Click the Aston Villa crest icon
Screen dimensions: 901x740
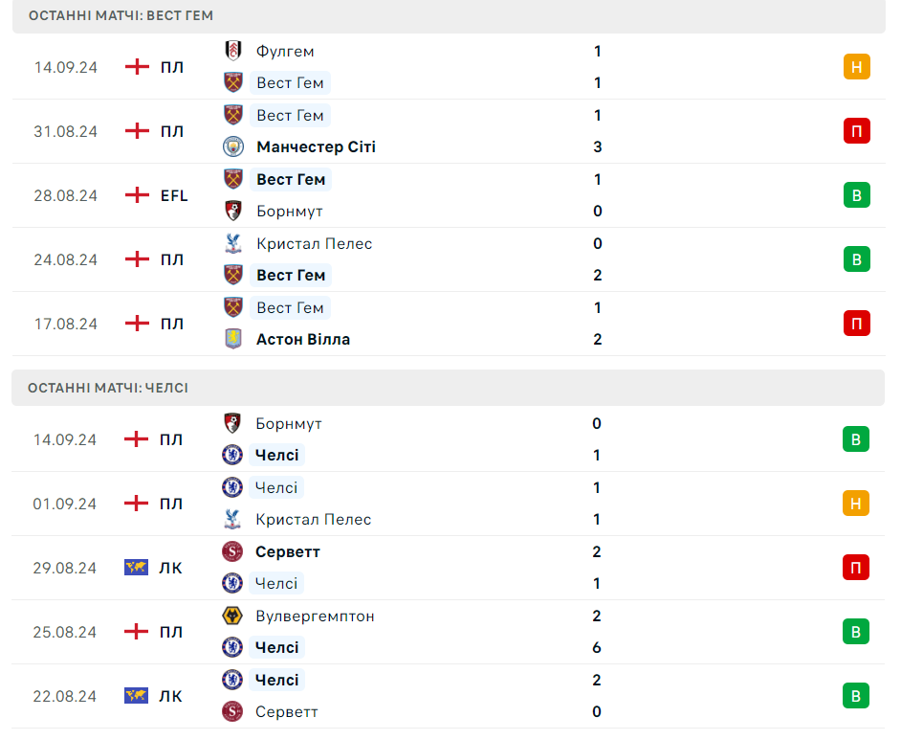(232, 339)
